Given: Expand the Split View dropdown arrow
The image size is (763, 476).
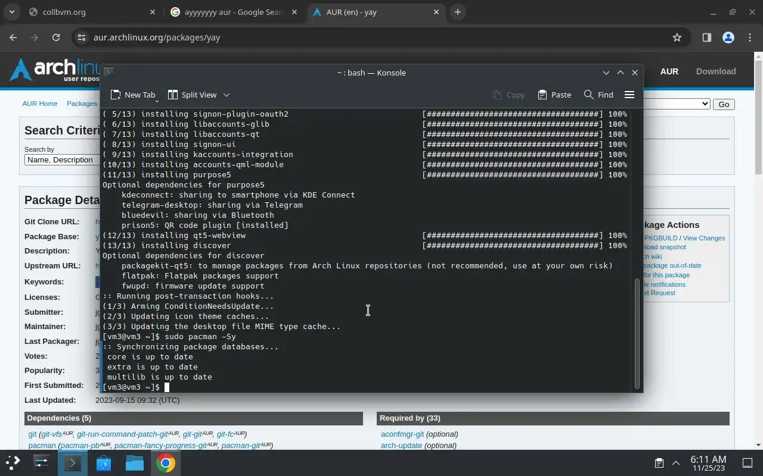Looking at the screenshot, I should tap(226, 95).
